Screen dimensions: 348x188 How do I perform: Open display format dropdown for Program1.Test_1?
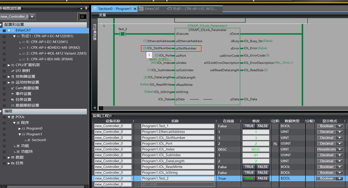pos(340,126)
